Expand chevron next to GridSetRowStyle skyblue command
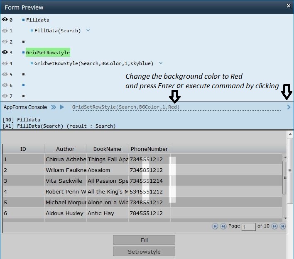This screenshot has height=259, width=294. [161, 63]
